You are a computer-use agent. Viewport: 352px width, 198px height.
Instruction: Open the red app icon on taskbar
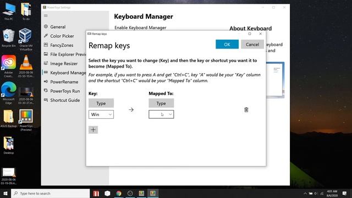(96, 193)
